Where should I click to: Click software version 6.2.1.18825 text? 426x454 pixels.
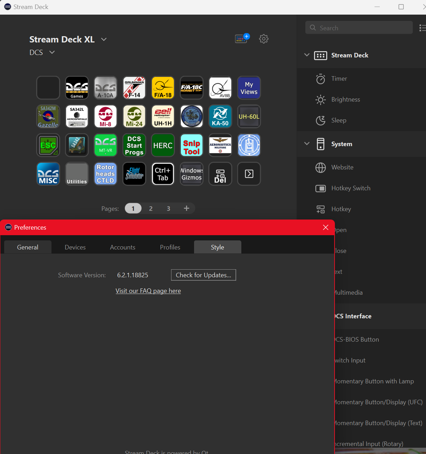coord(132,275)
